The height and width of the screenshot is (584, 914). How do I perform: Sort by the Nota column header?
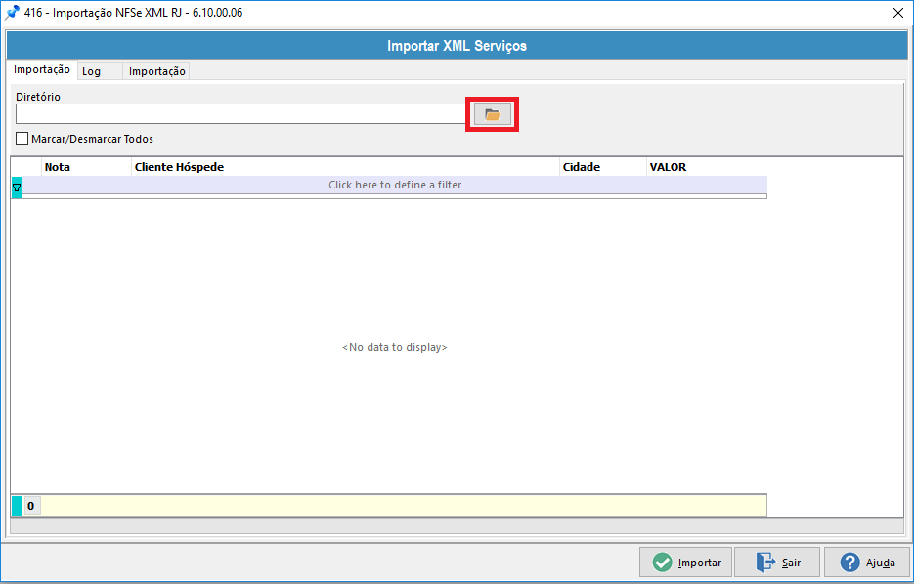[86, 167]
